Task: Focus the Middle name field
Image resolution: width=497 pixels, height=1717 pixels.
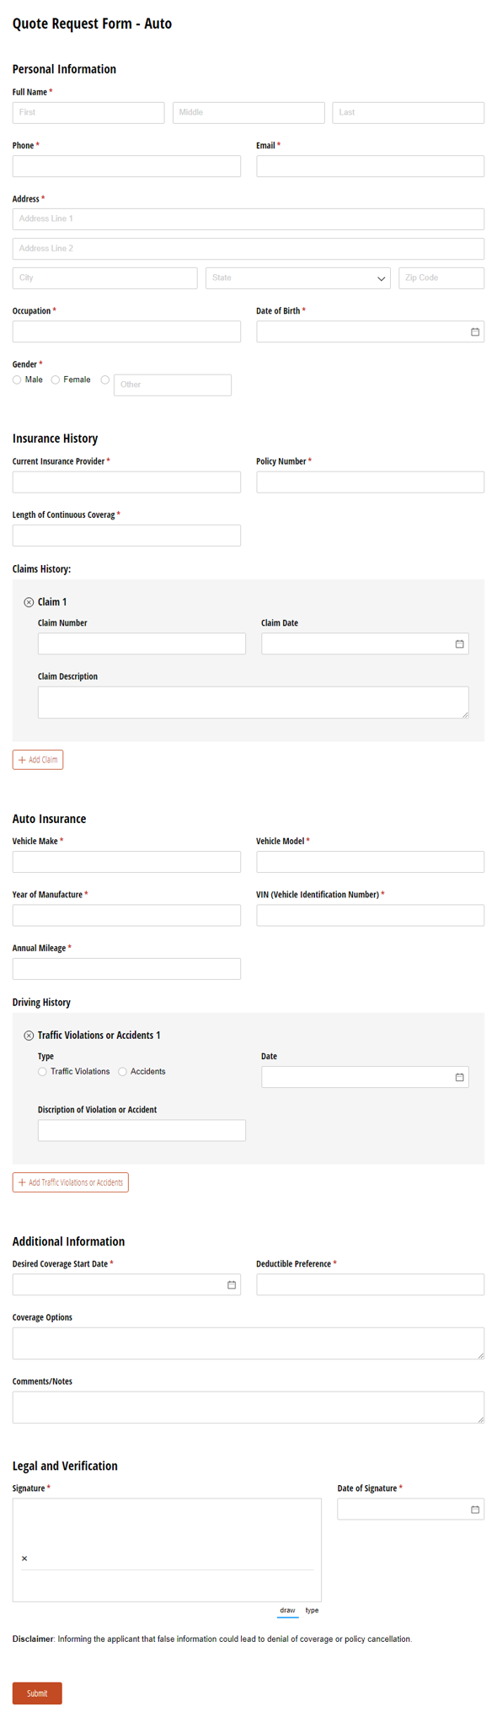Action: [x=248, y=113]
